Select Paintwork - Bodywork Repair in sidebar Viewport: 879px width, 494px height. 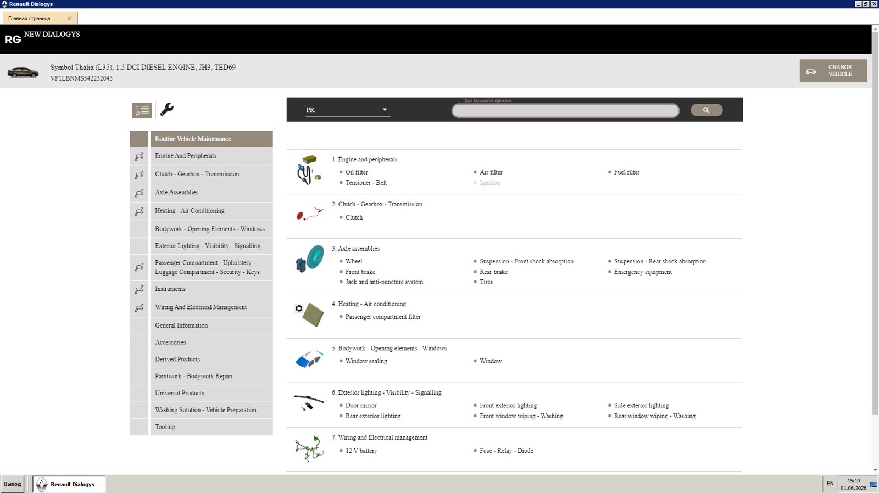tap(212, 377)
